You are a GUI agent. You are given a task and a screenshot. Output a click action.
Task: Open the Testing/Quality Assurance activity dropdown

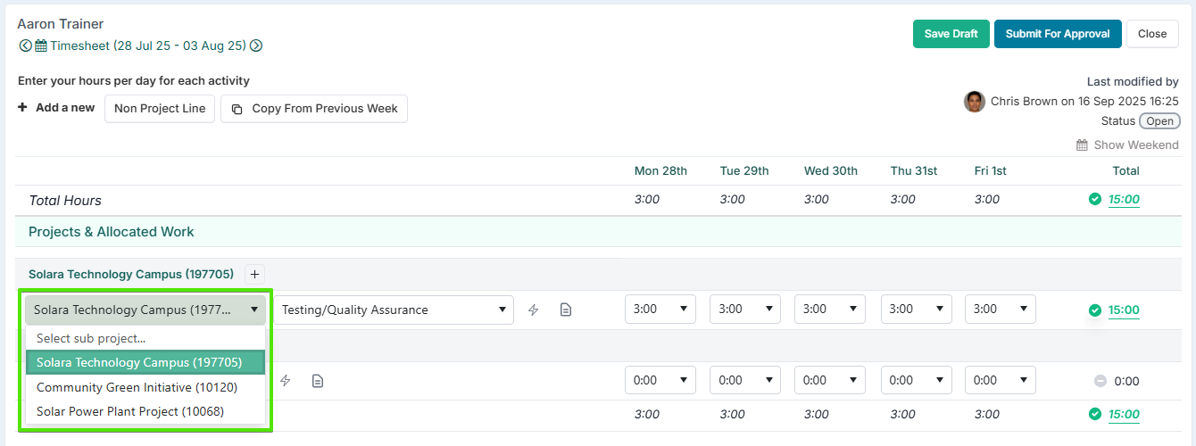click(x=394, y=310)
